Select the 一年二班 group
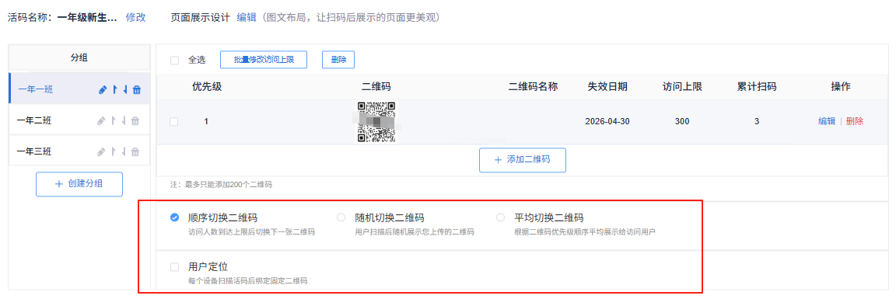The height and width of the screenshot is (299, 896). (x=79, y=120)
